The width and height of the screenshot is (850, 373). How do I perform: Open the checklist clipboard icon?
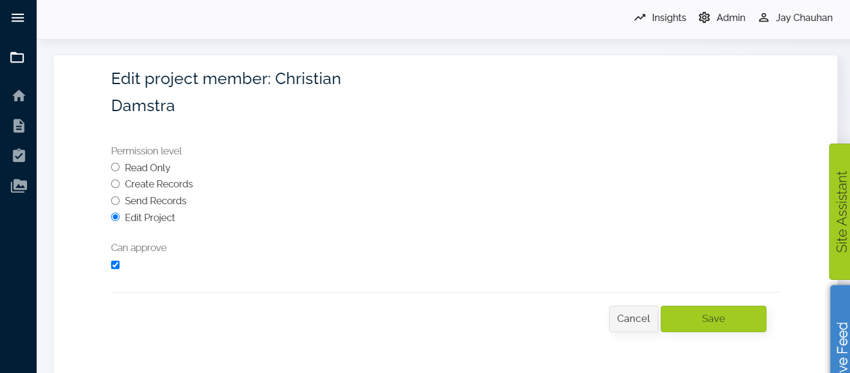point(19,156)
